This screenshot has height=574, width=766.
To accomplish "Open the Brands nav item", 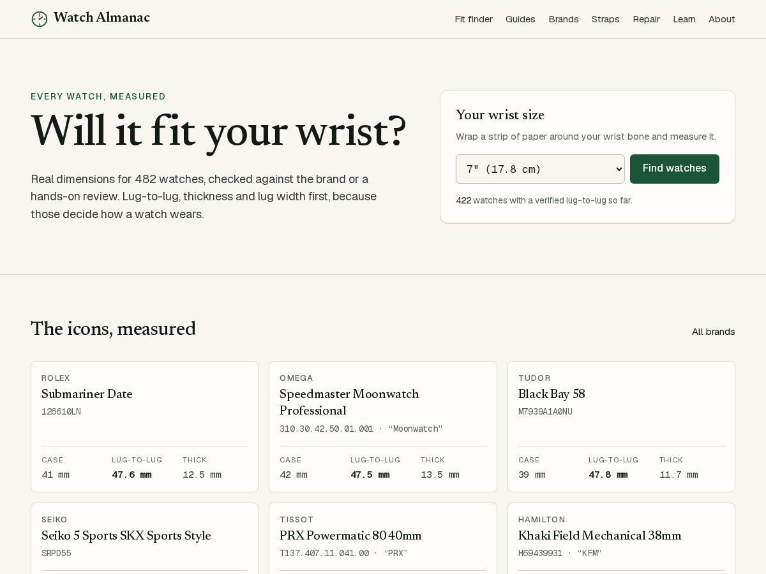I will [564, 19].
